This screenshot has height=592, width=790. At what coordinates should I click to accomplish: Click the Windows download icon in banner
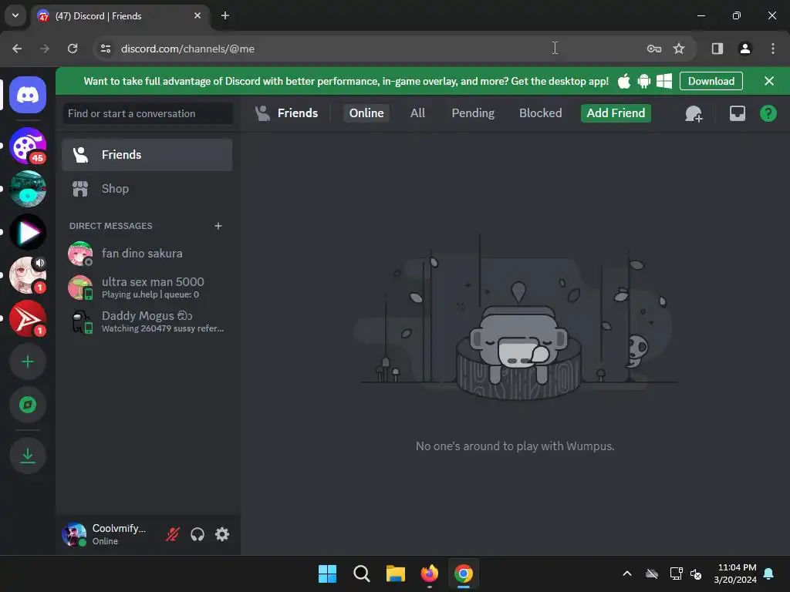664,81
